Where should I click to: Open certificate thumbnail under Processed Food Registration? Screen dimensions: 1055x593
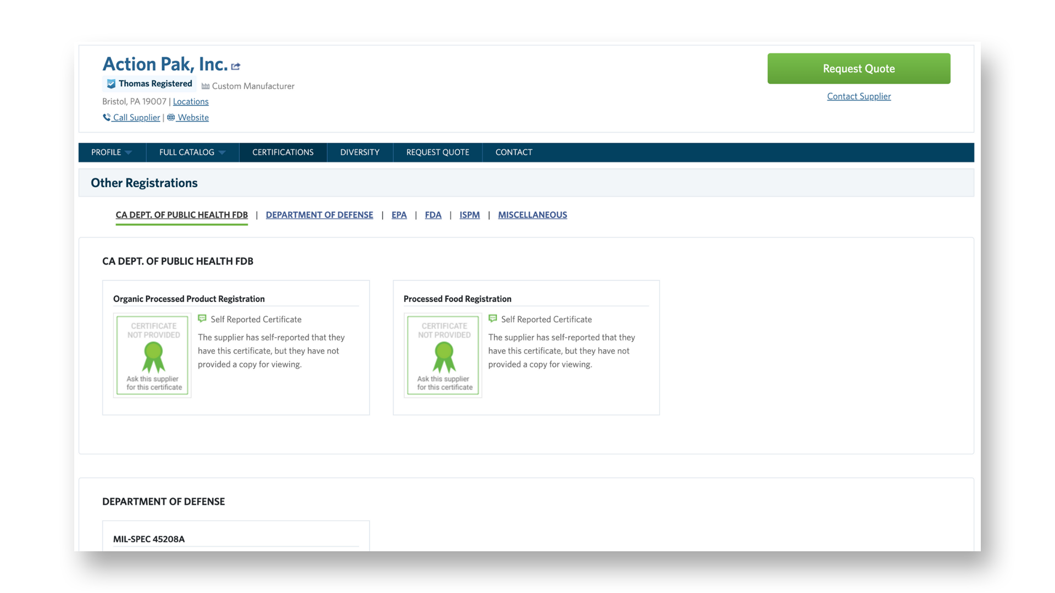click(443, 355)
